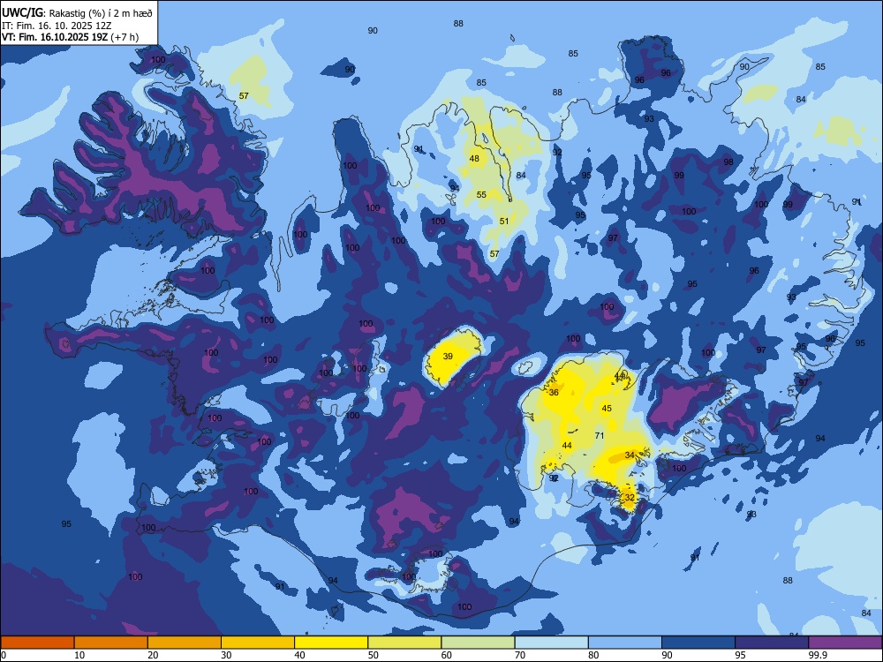Click the legend label 70
Screen dimensions: 883x662
(520, 655)
